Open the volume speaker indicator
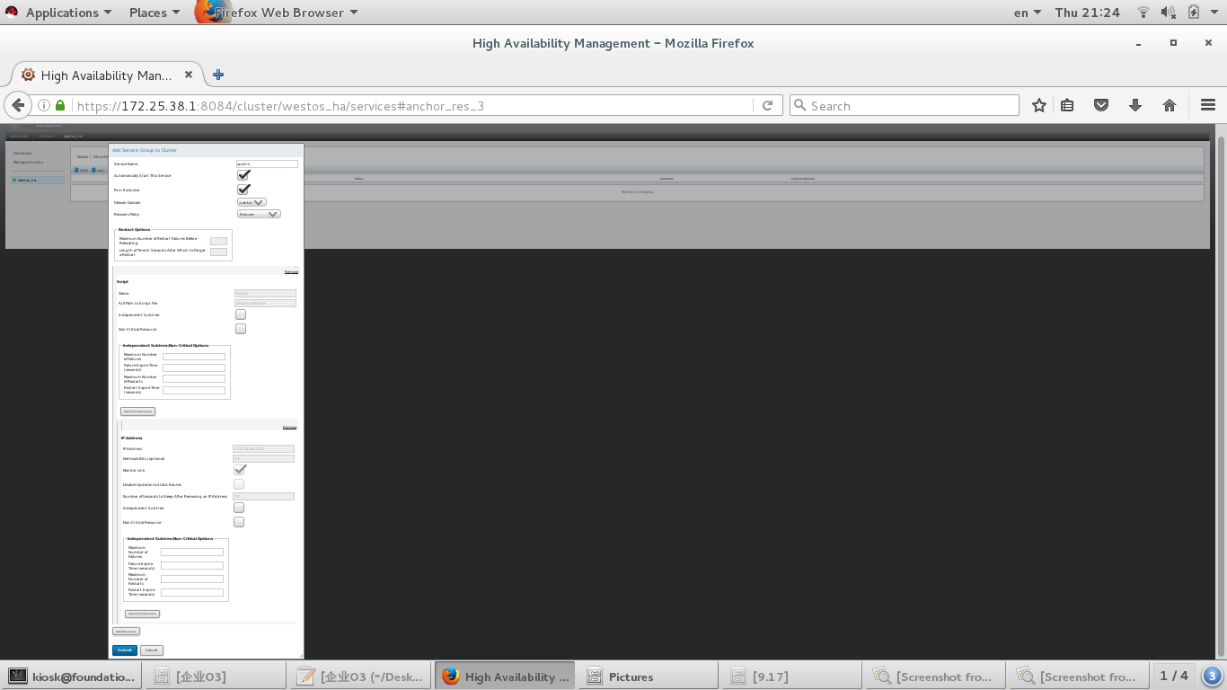1227x690 pixels. 1169,13
